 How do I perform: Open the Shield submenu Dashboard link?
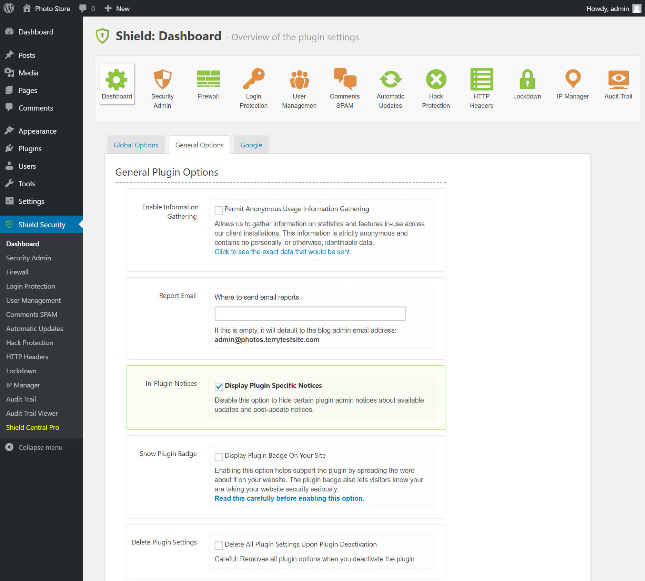23,244
